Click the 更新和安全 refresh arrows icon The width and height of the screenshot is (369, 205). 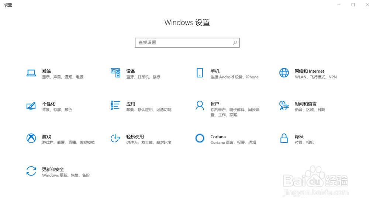[31, 171]
